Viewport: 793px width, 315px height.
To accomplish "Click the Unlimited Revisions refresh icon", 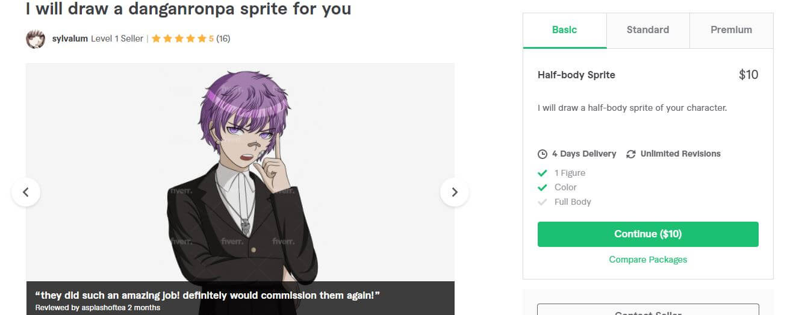I will 631,154.
